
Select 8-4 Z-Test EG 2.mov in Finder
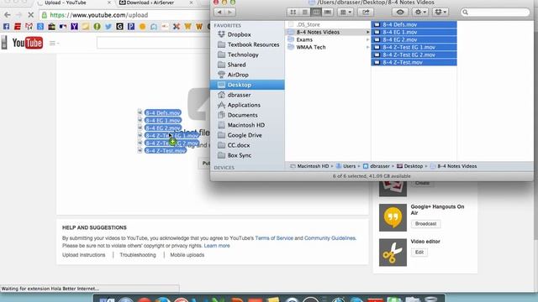(414, 55)
